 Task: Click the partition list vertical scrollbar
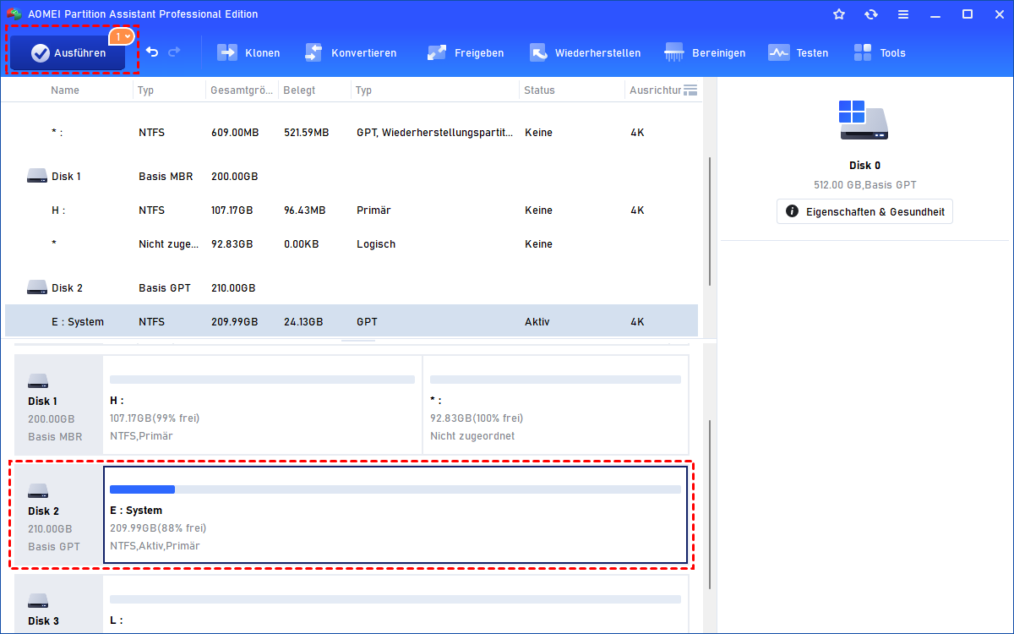click(x=710, y=221)
